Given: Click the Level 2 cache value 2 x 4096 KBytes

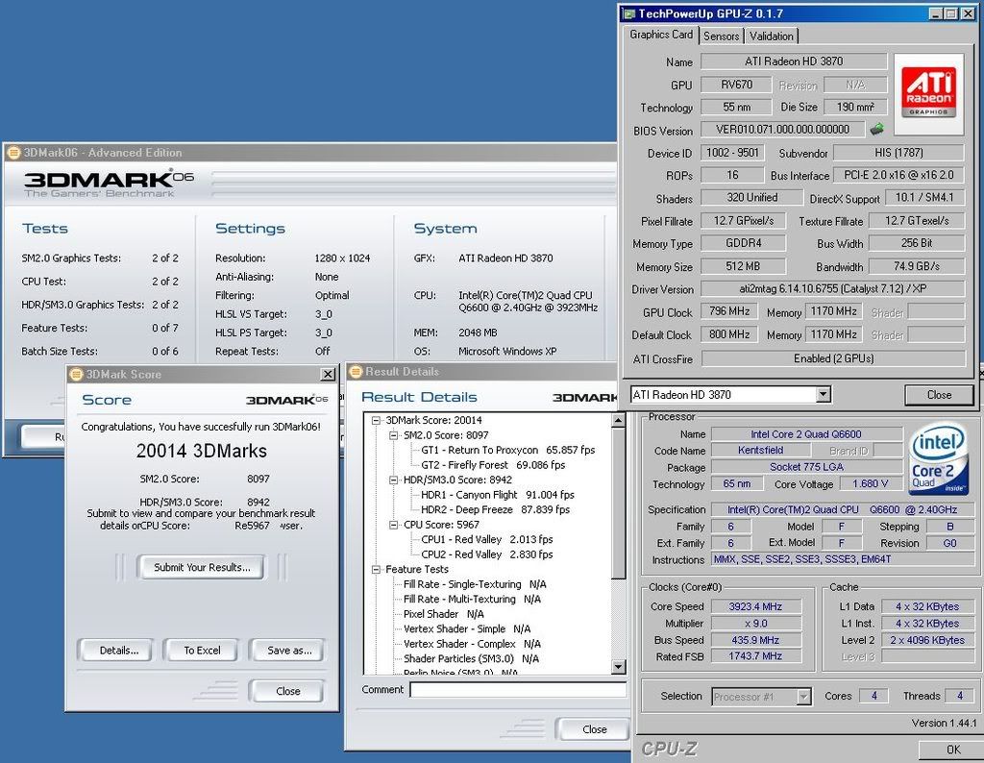Looking at the screenshot, I should tap(927, 640).
